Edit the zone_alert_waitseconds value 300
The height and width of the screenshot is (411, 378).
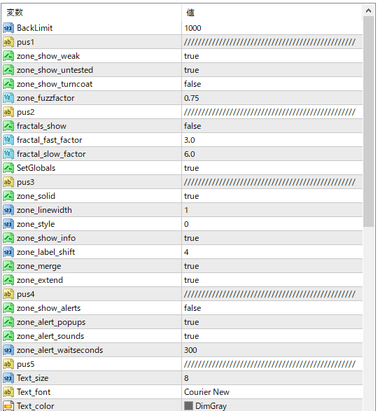tap(190, 350)
